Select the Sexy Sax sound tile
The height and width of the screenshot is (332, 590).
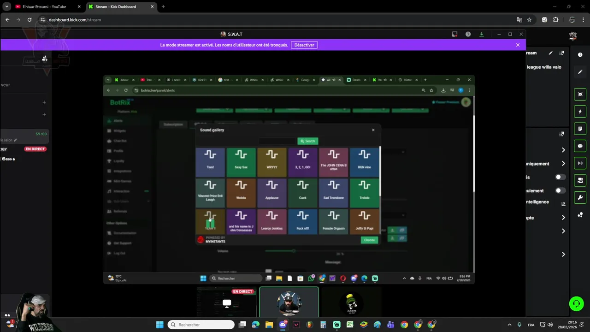[x=241, y=162]
